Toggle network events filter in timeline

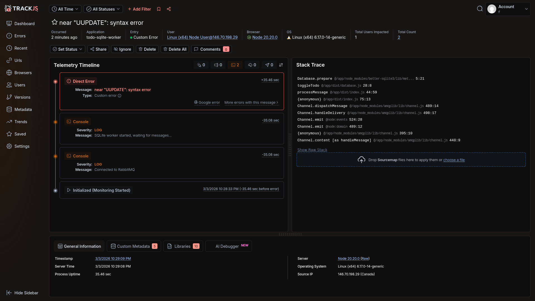252,65
